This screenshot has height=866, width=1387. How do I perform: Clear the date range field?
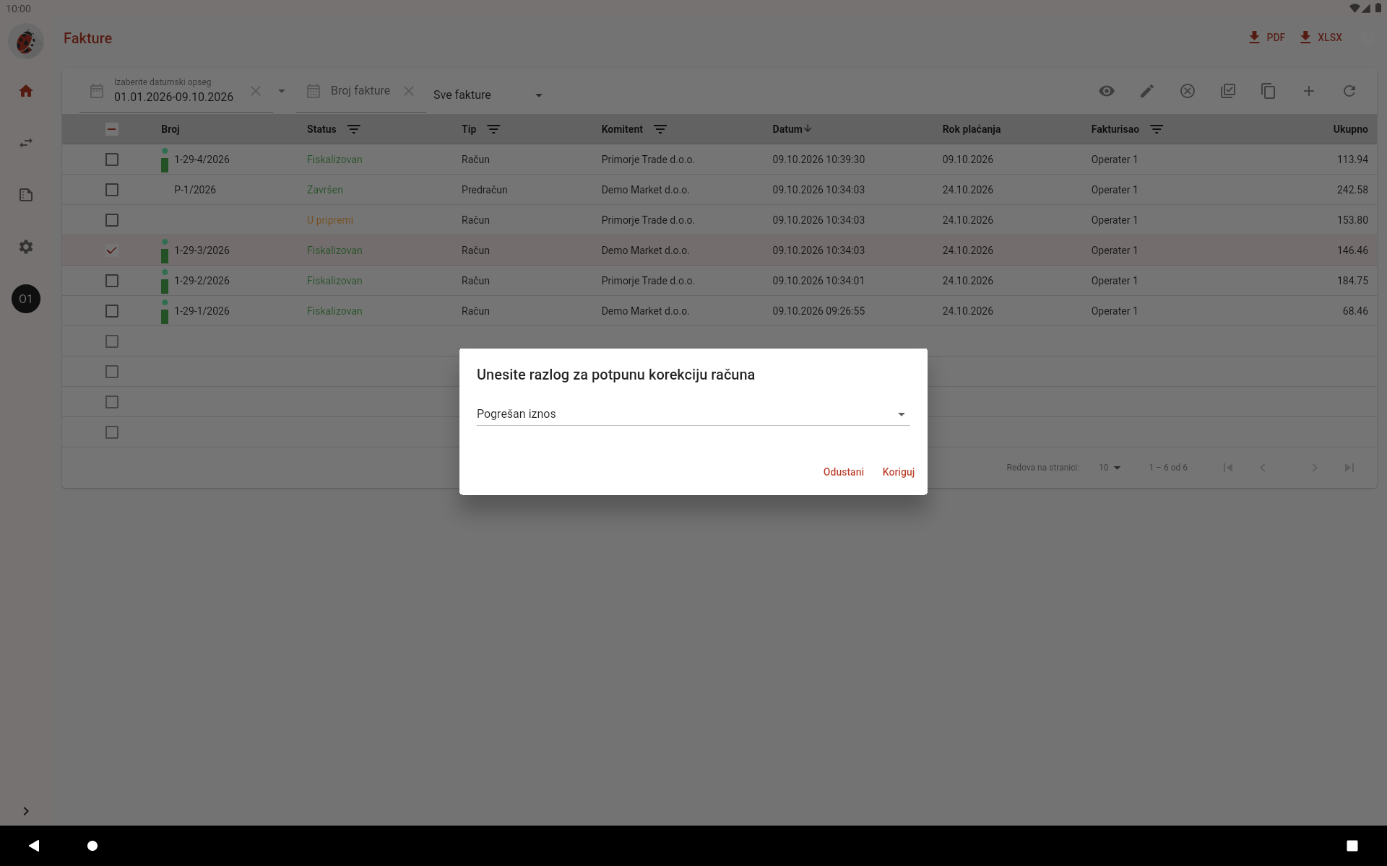(256, 91)
